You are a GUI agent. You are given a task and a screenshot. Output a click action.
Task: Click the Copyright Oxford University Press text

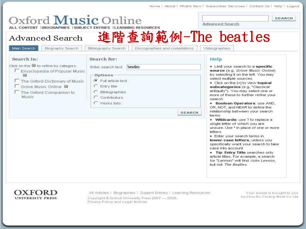[132, 198]
